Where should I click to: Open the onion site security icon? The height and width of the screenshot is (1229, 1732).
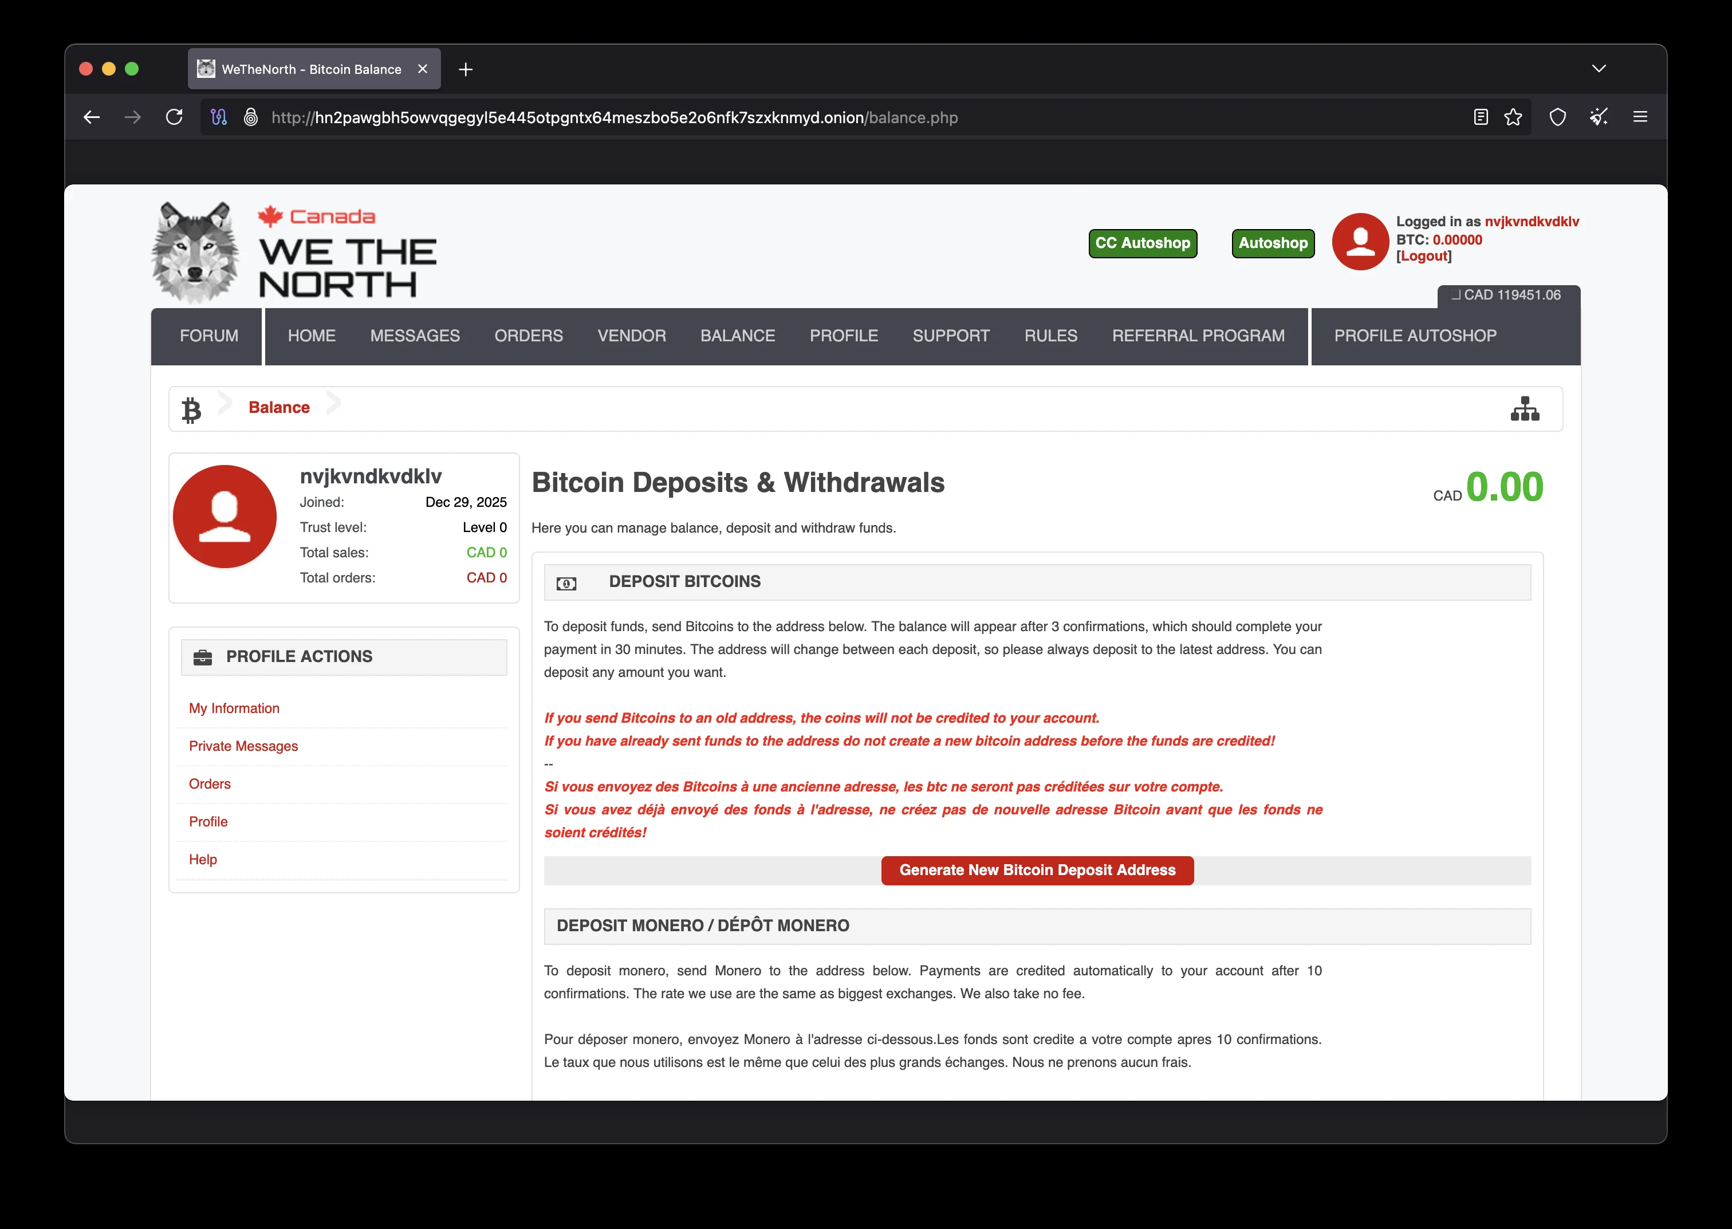pos(251,117)
